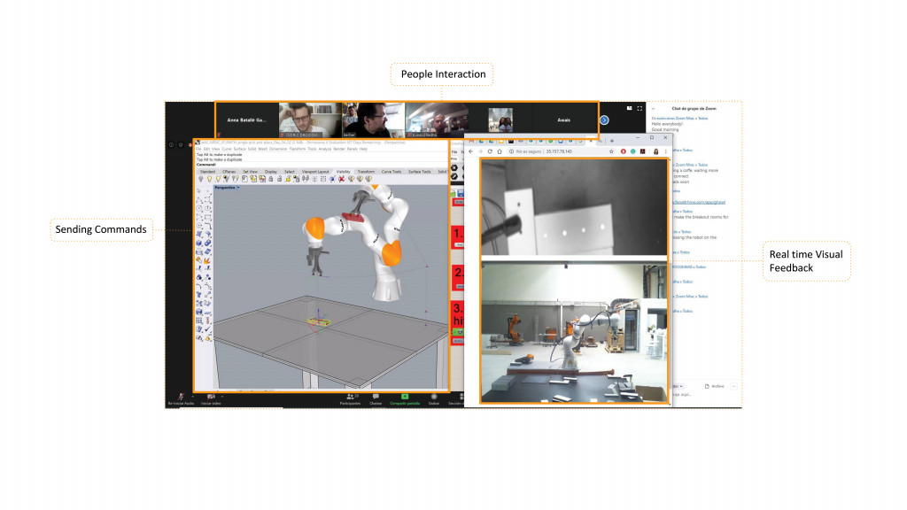Unmute microphone in Zoom toolbar
907x510 pixels.
click(x=181, y=398)
